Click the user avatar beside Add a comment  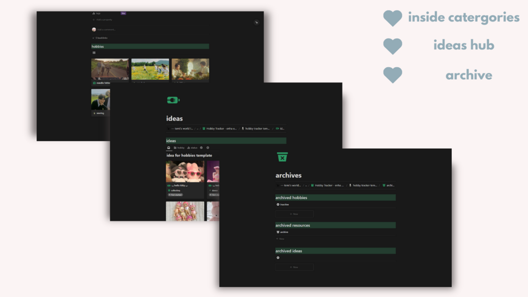click(x=94, y=29)
